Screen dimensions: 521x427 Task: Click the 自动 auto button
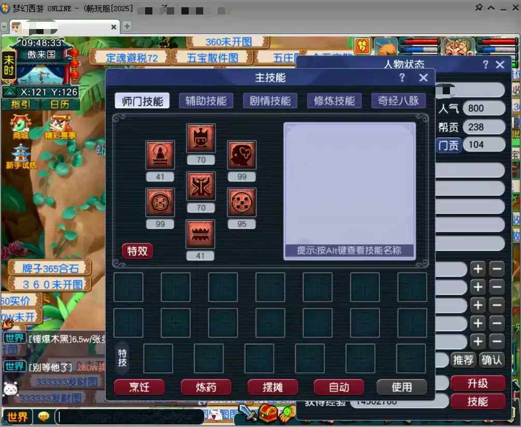click(x=339, y=387)
